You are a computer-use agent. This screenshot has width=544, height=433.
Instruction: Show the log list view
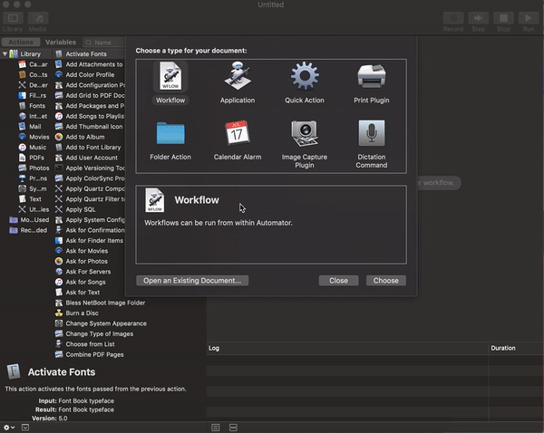[216, 428]
